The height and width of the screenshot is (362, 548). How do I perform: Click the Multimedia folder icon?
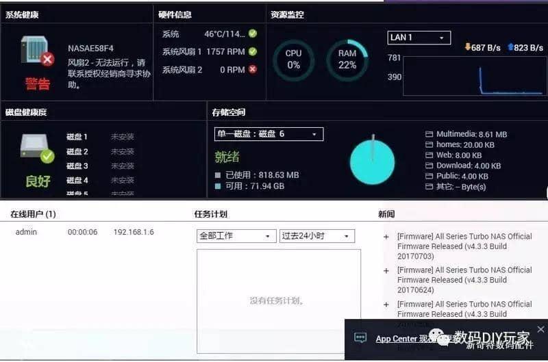(429, 135)
